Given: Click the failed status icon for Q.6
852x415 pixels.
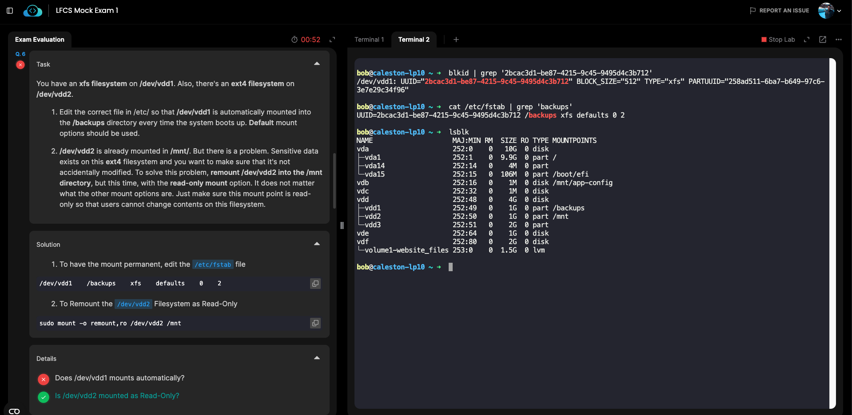Looking at the screenshot, I should (20, 65).
